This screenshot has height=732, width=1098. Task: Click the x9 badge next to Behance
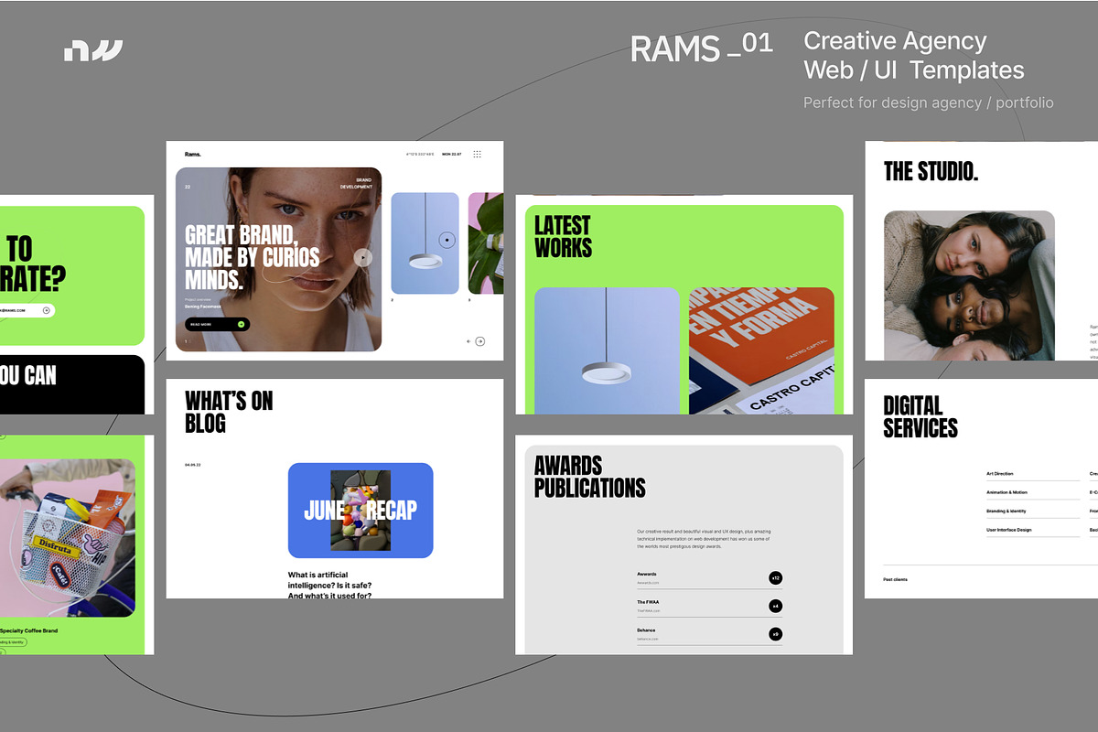click(x=776, y=634)
